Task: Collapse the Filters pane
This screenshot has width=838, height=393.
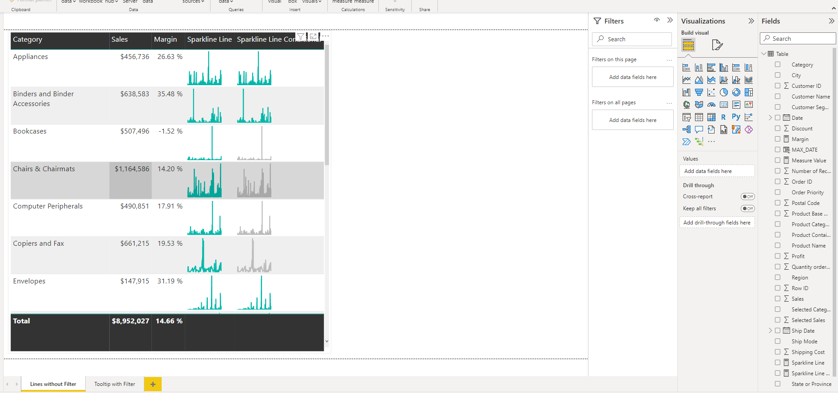Action: (x=670, y=20)
